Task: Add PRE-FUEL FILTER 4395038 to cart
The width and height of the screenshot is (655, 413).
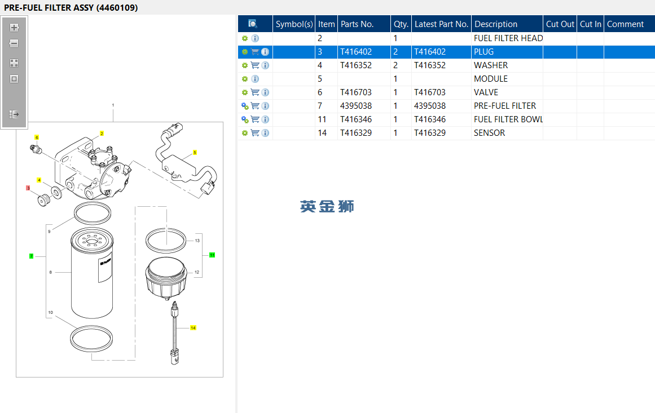Action: [x=255, y=106]
